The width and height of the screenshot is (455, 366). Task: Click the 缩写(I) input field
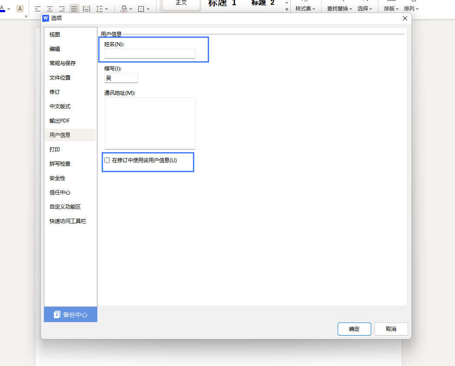(x=121, y=78)
